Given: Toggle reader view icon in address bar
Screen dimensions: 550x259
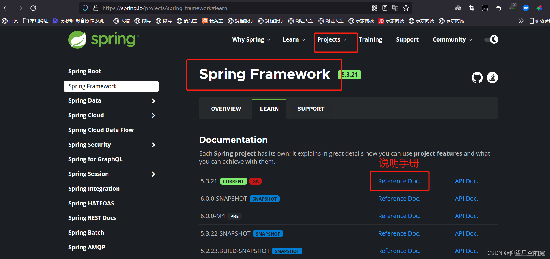Looking at the screenshot, I should pyautogui.click(x=385, y=8).
